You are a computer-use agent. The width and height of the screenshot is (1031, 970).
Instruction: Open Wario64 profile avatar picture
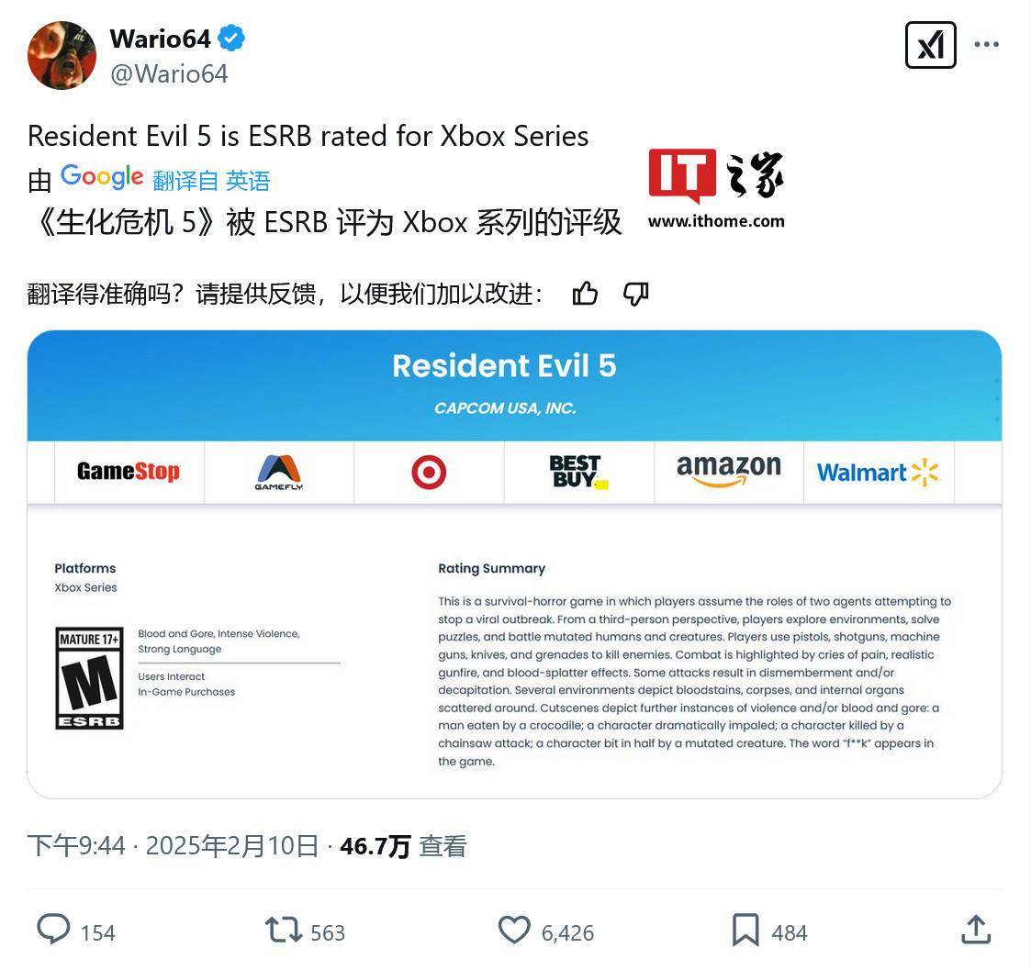pos(62,55)
